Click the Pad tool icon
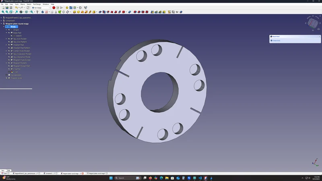This screenshot has width=322, height=181. 74,12
